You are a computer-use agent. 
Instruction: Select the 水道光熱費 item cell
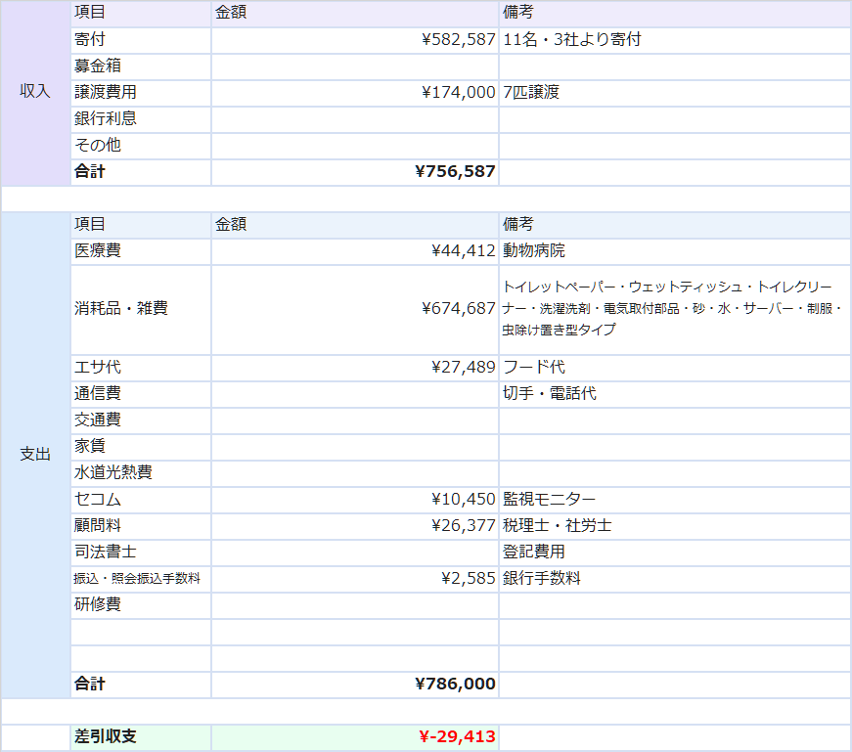(x=141, y=473)
